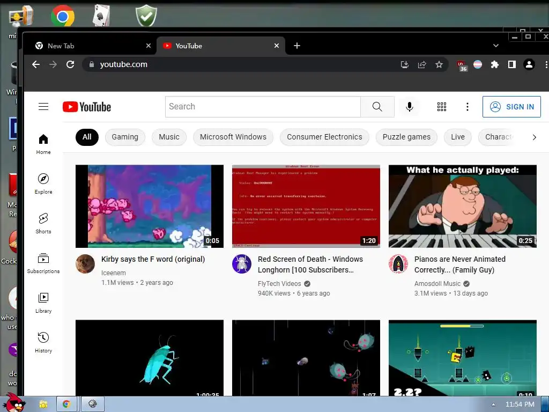
Task: Play the red error screen thumbnail
Action: tap(306, 207)
